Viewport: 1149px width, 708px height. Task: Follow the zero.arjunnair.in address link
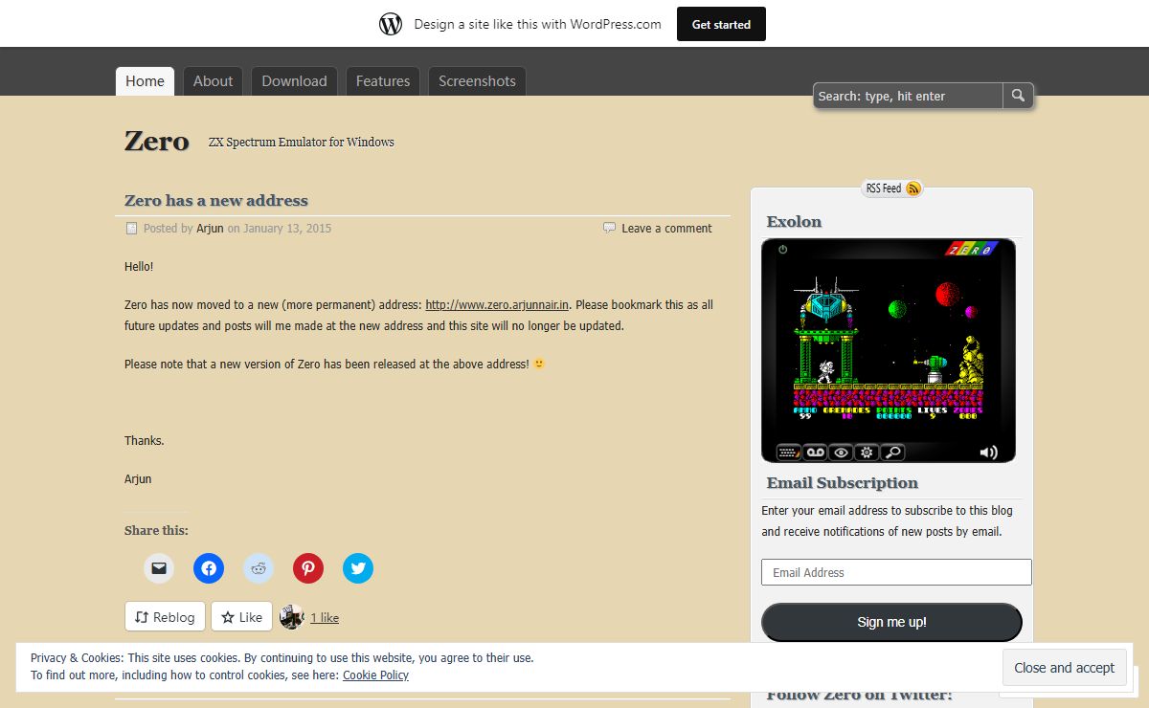pyautogui.click(x=497, y=305)
